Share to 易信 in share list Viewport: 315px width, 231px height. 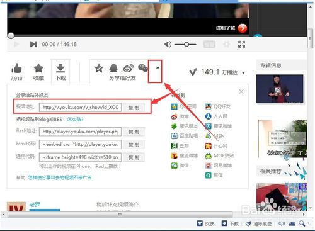tap(214, 175)
